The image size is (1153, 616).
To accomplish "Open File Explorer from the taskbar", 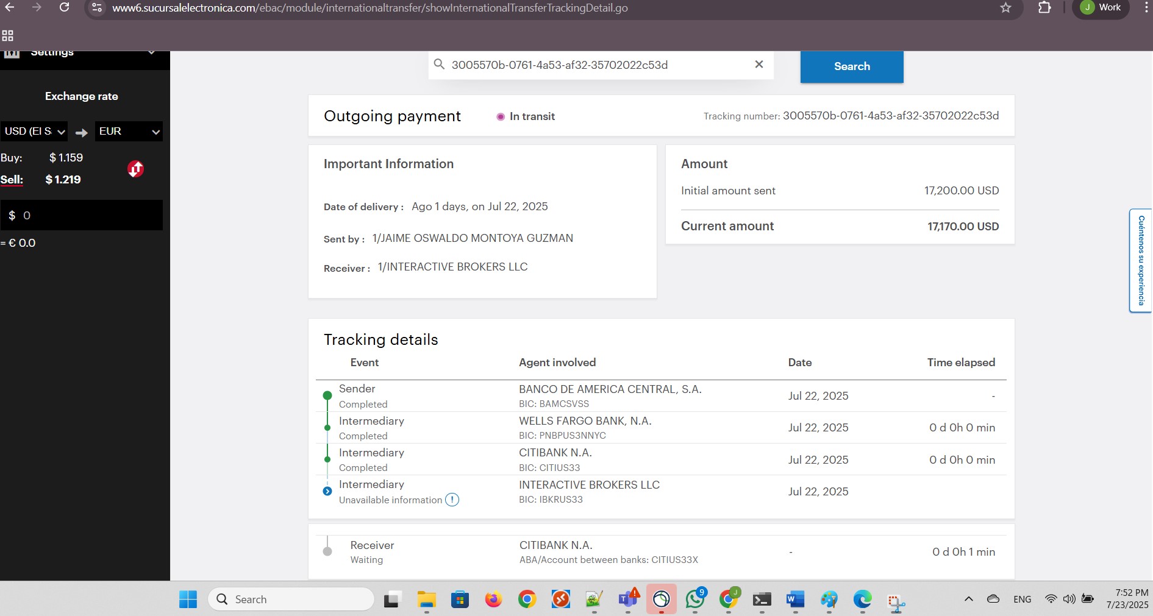I will coord(426,600).
